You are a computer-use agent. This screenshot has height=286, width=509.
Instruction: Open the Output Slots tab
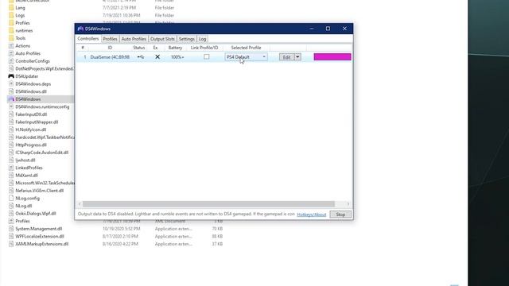coord(162,39)
